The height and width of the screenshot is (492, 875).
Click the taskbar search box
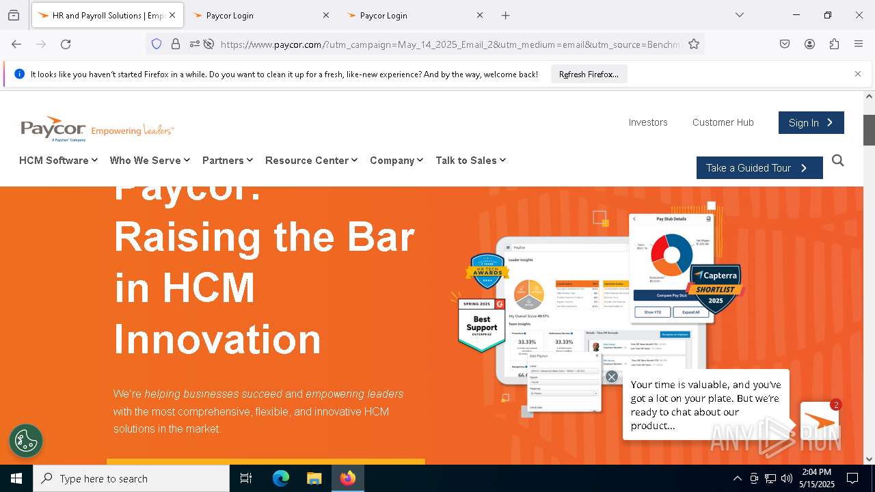131,478
